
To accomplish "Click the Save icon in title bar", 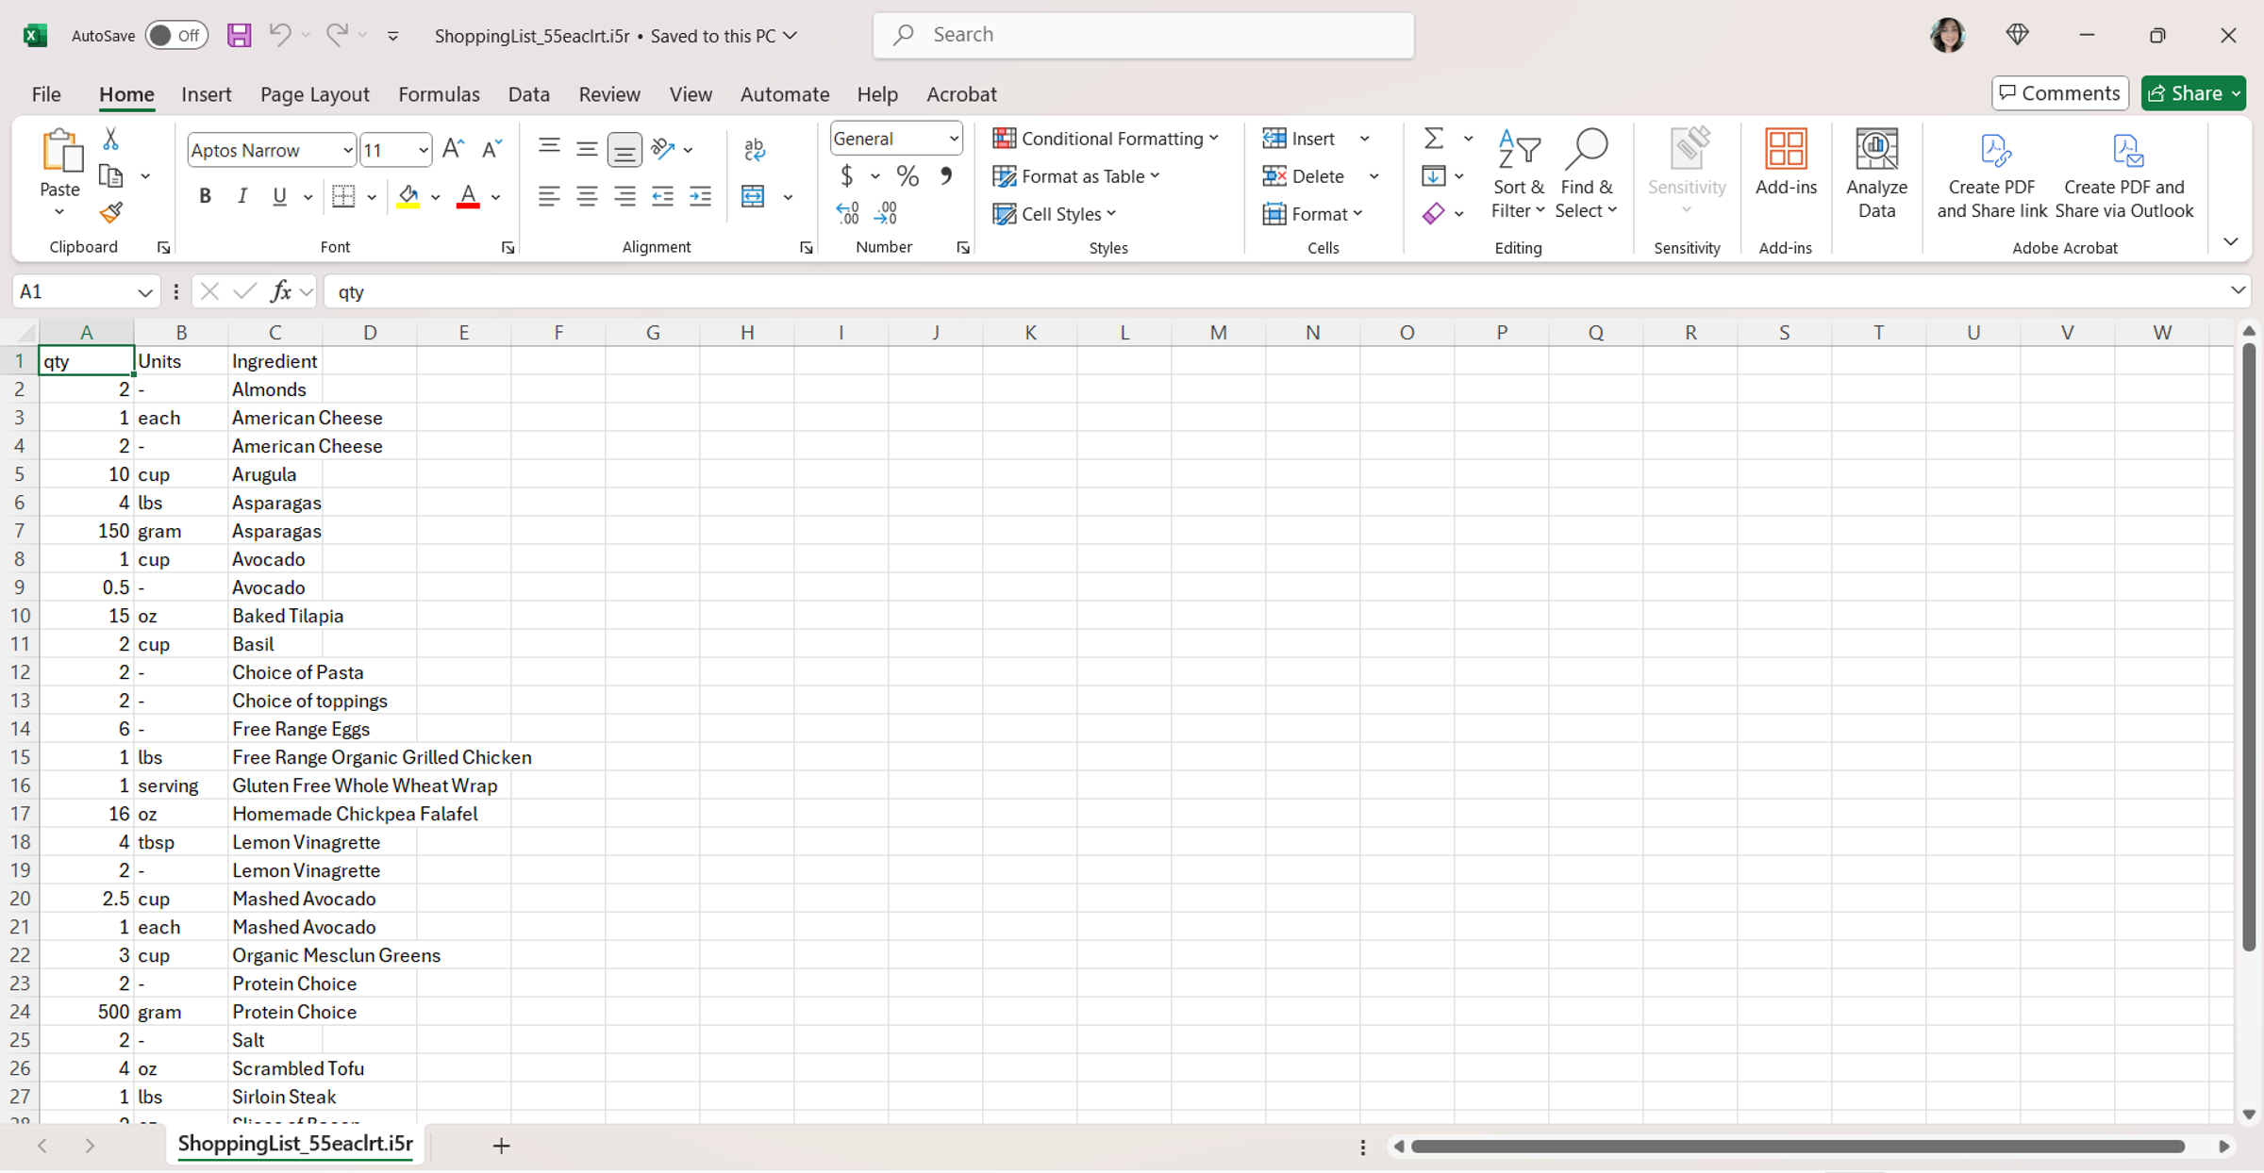I will [239, 36].
